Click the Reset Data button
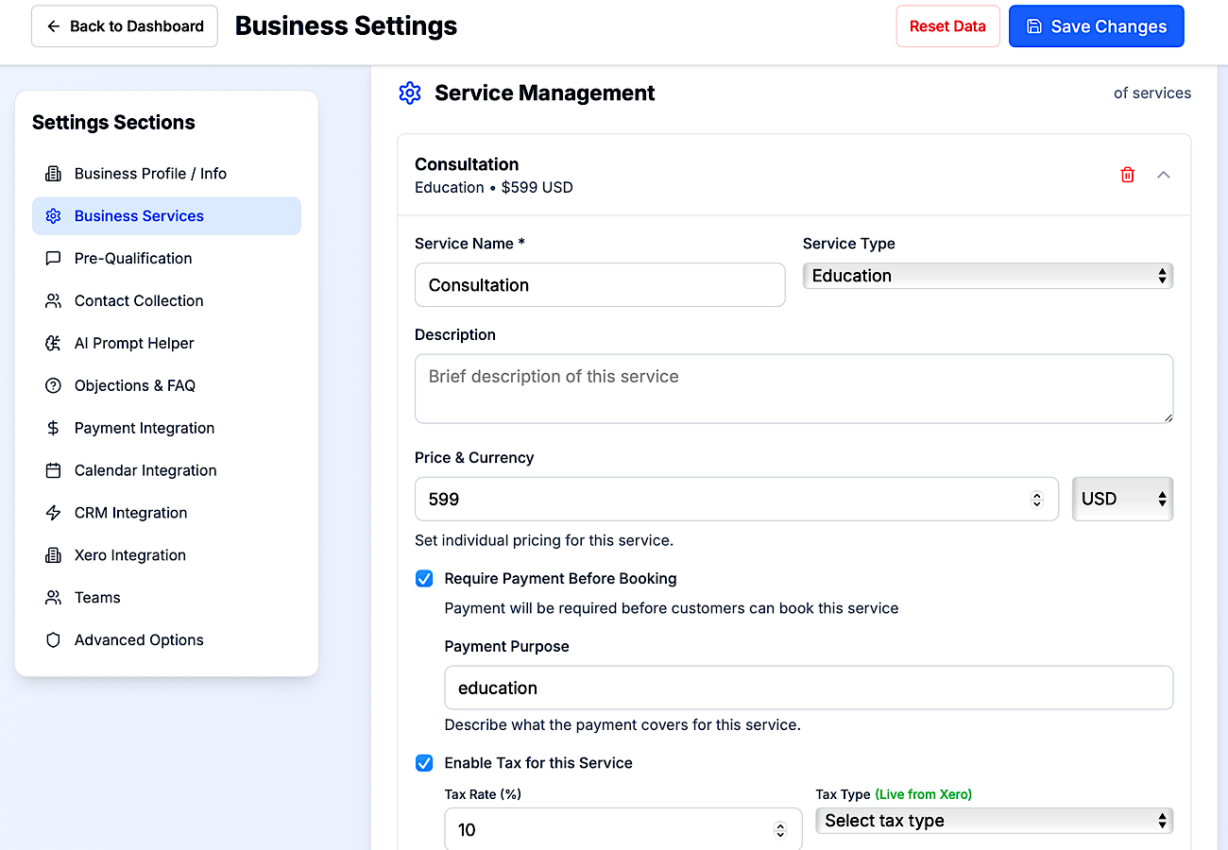This screenshot has height=850, width=1228. tap(947, 25)
